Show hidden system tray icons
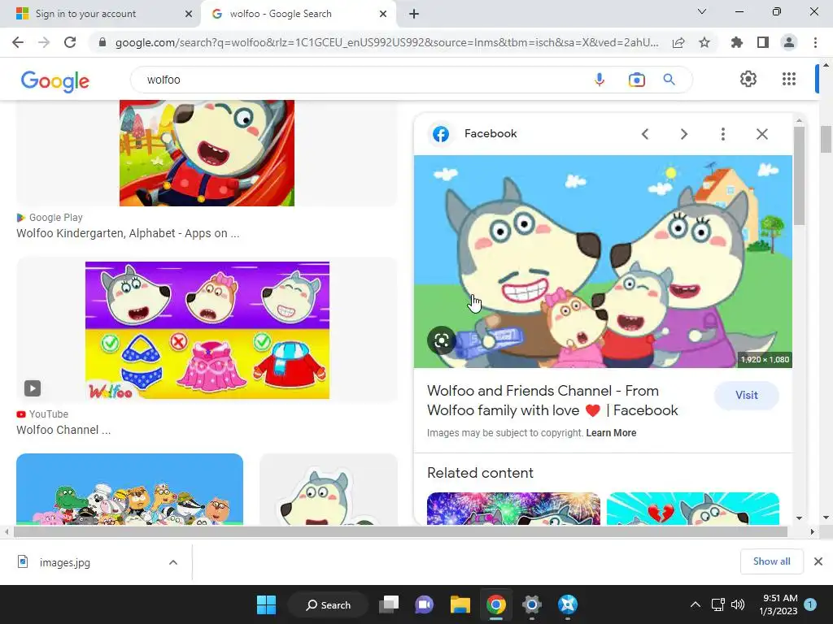 (695, 604)
